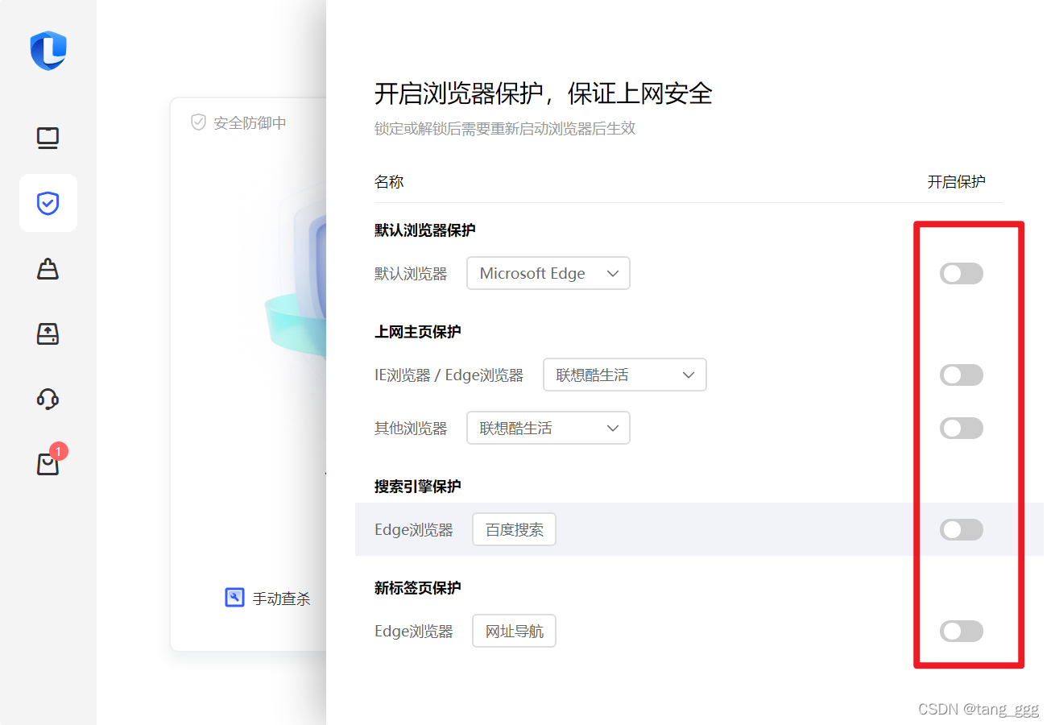
Task: Click the Edge浏览器 label in 搜索引擎保护
Action: point(414,530)
